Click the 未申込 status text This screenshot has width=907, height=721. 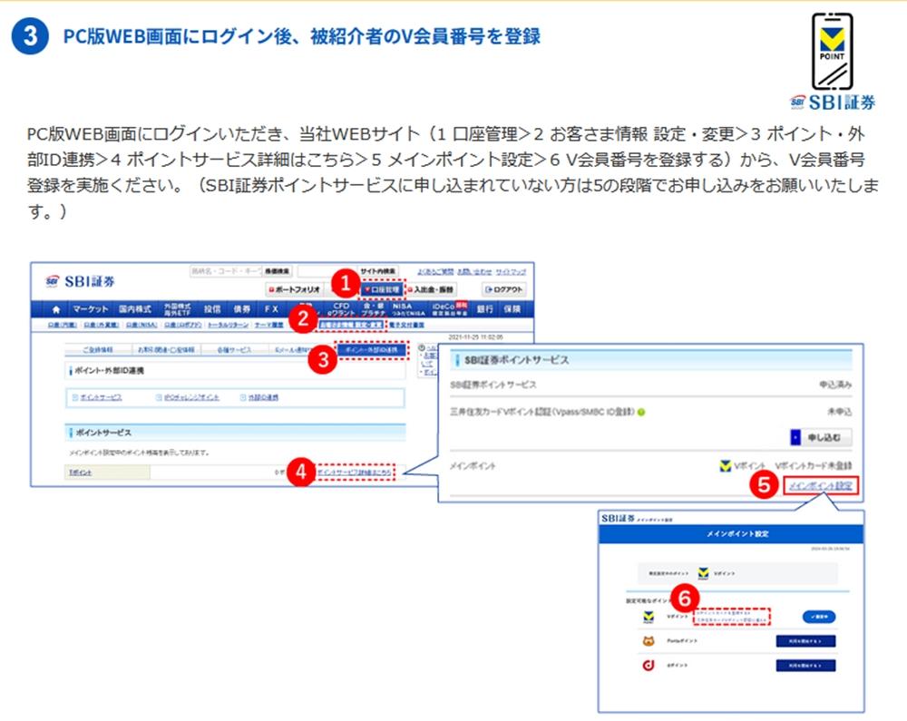(839, 413)
